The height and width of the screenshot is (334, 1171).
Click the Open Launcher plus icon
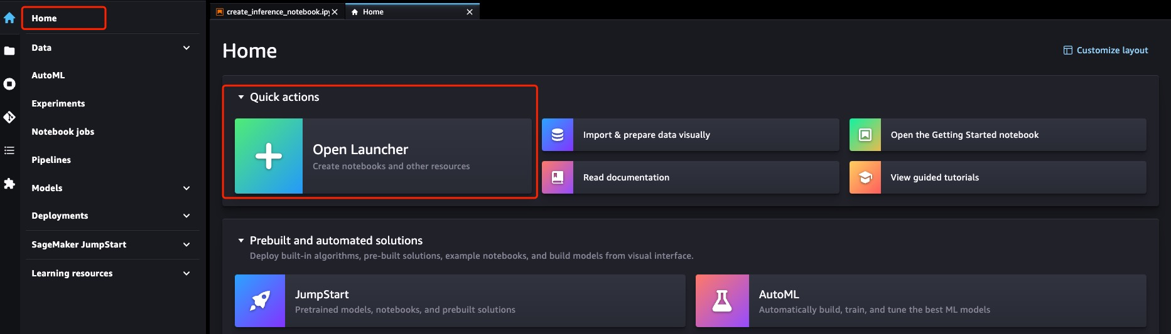tap(269, 156)
